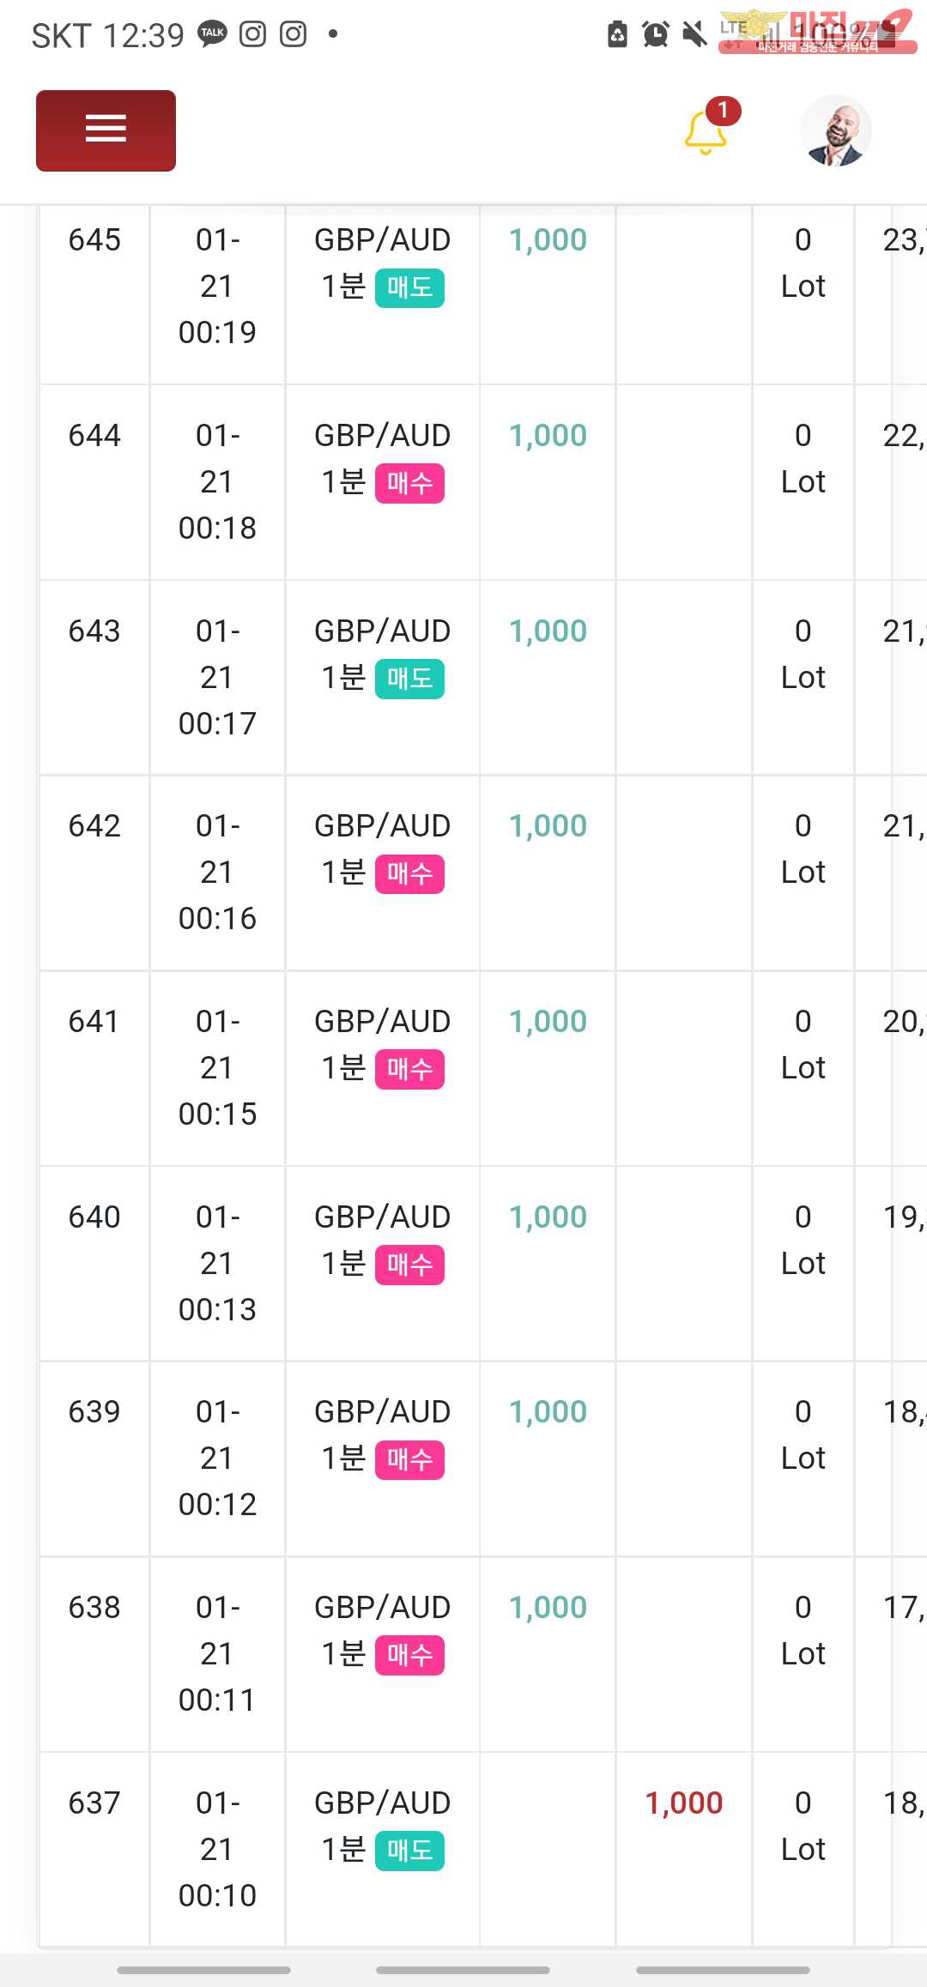The image size is (927, 1987).
Task: Click the red 1,000 amount in row 637
Action: (x=684, y=1803)
